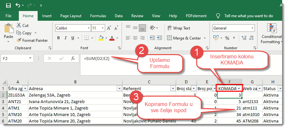Open Customize Quick Access Toolbar arrow
The image size is (287, 129).
point(41,6)
